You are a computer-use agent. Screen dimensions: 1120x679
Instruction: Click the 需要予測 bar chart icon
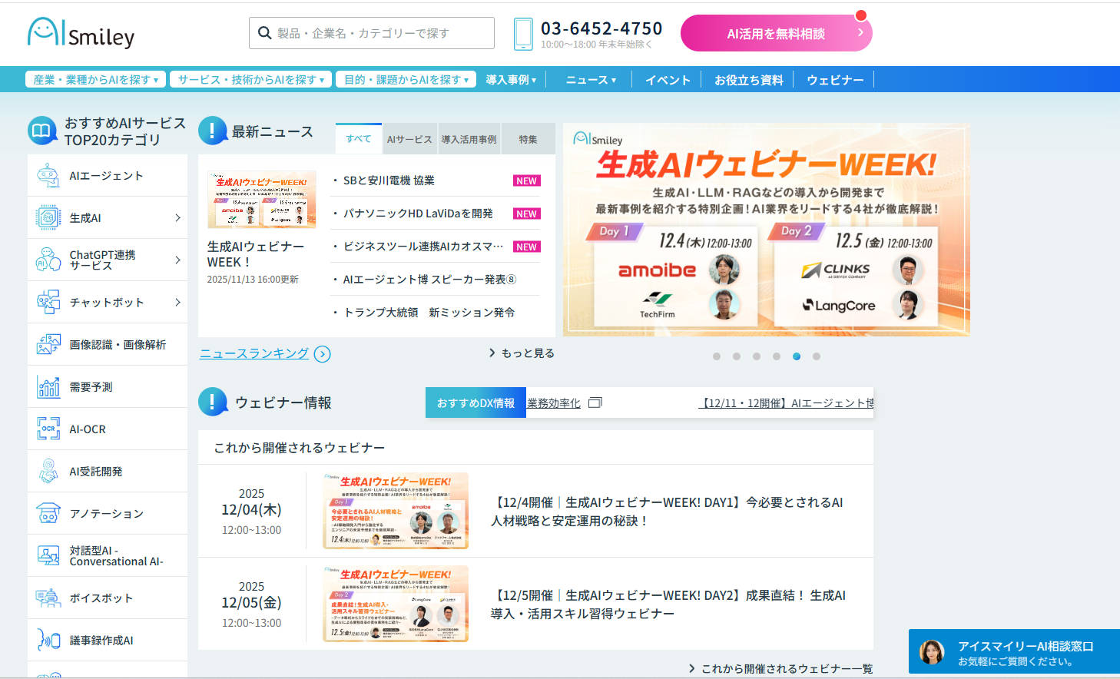pyautogui.click(x=48, y=387)
